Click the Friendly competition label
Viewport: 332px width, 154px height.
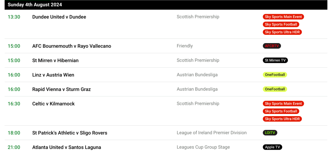[185, 46]
